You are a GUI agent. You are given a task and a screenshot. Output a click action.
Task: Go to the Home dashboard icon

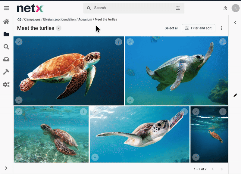[6, 22]
